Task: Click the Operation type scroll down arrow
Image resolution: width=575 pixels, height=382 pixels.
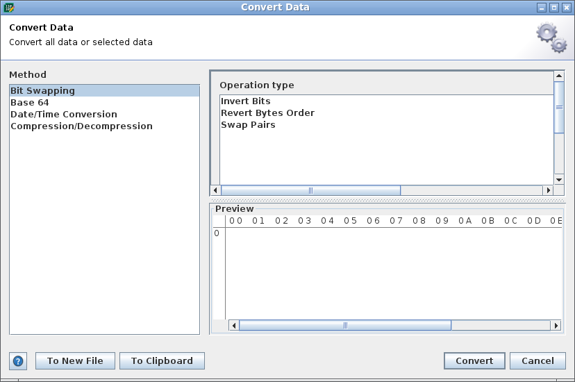Action: [x=559, y=180]
